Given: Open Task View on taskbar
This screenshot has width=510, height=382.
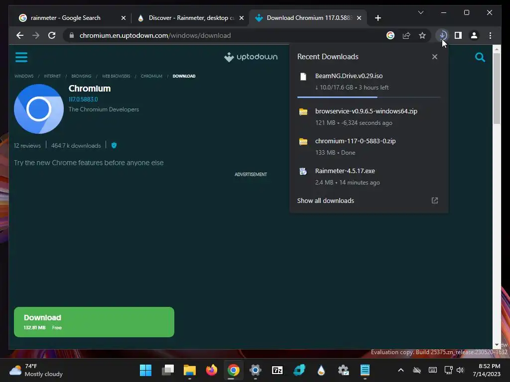Looking at the screenshot, I should pos(168,370).
